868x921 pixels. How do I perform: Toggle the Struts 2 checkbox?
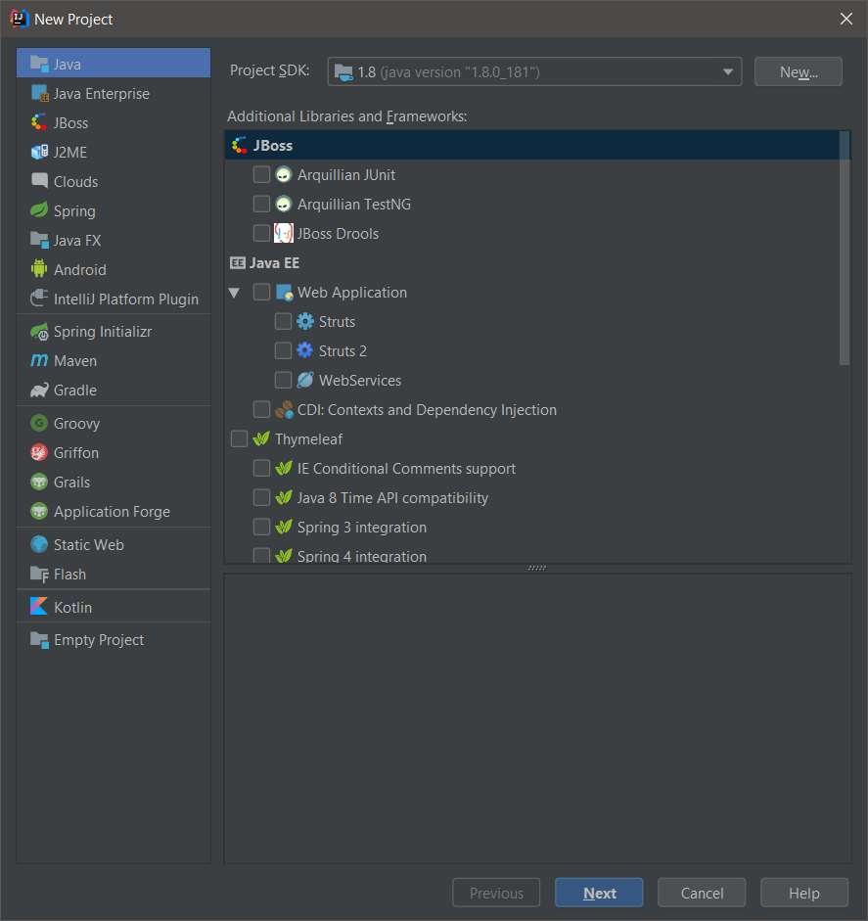coord(283,350)
